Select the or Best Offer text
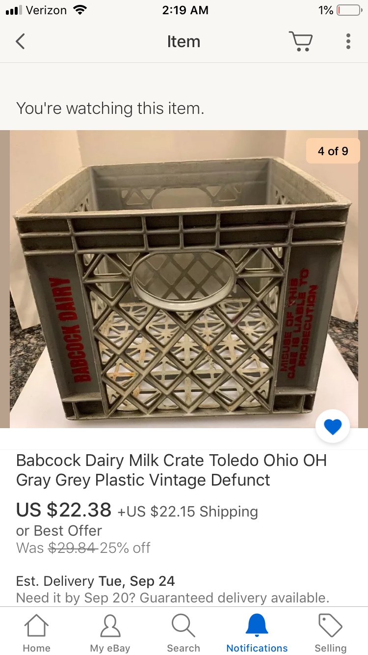The width and height of the screenshot is (368, 655). 59,530
